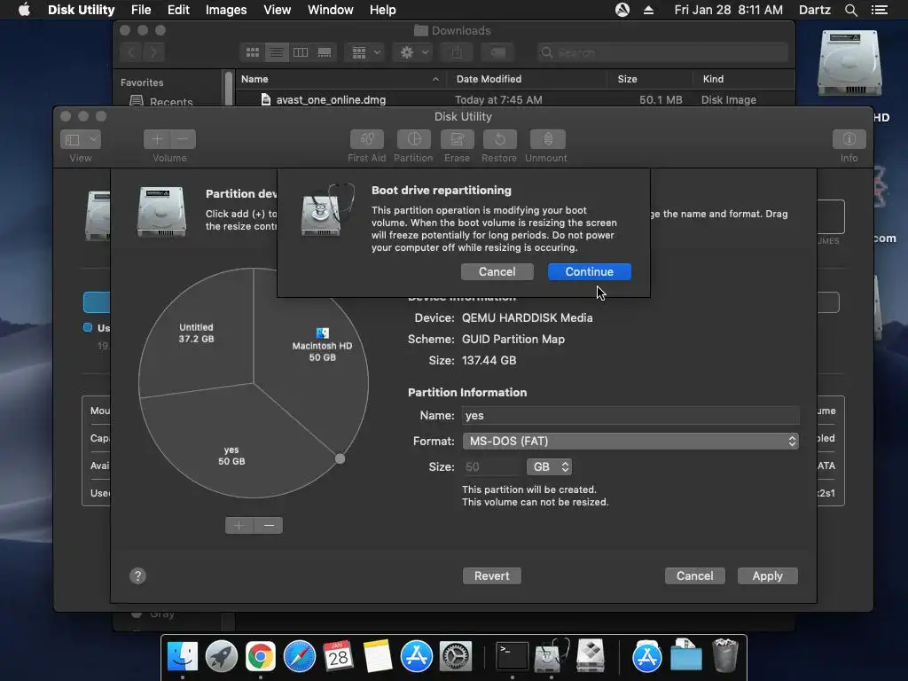
Task: Open the Images menu
Action: [x=226, y=10]
